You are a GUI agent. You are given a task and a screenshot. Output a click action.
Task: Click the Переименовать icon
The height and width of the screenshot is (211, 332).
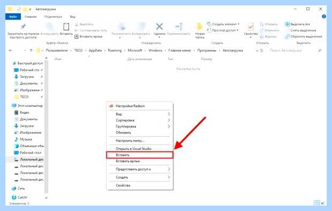179,27
